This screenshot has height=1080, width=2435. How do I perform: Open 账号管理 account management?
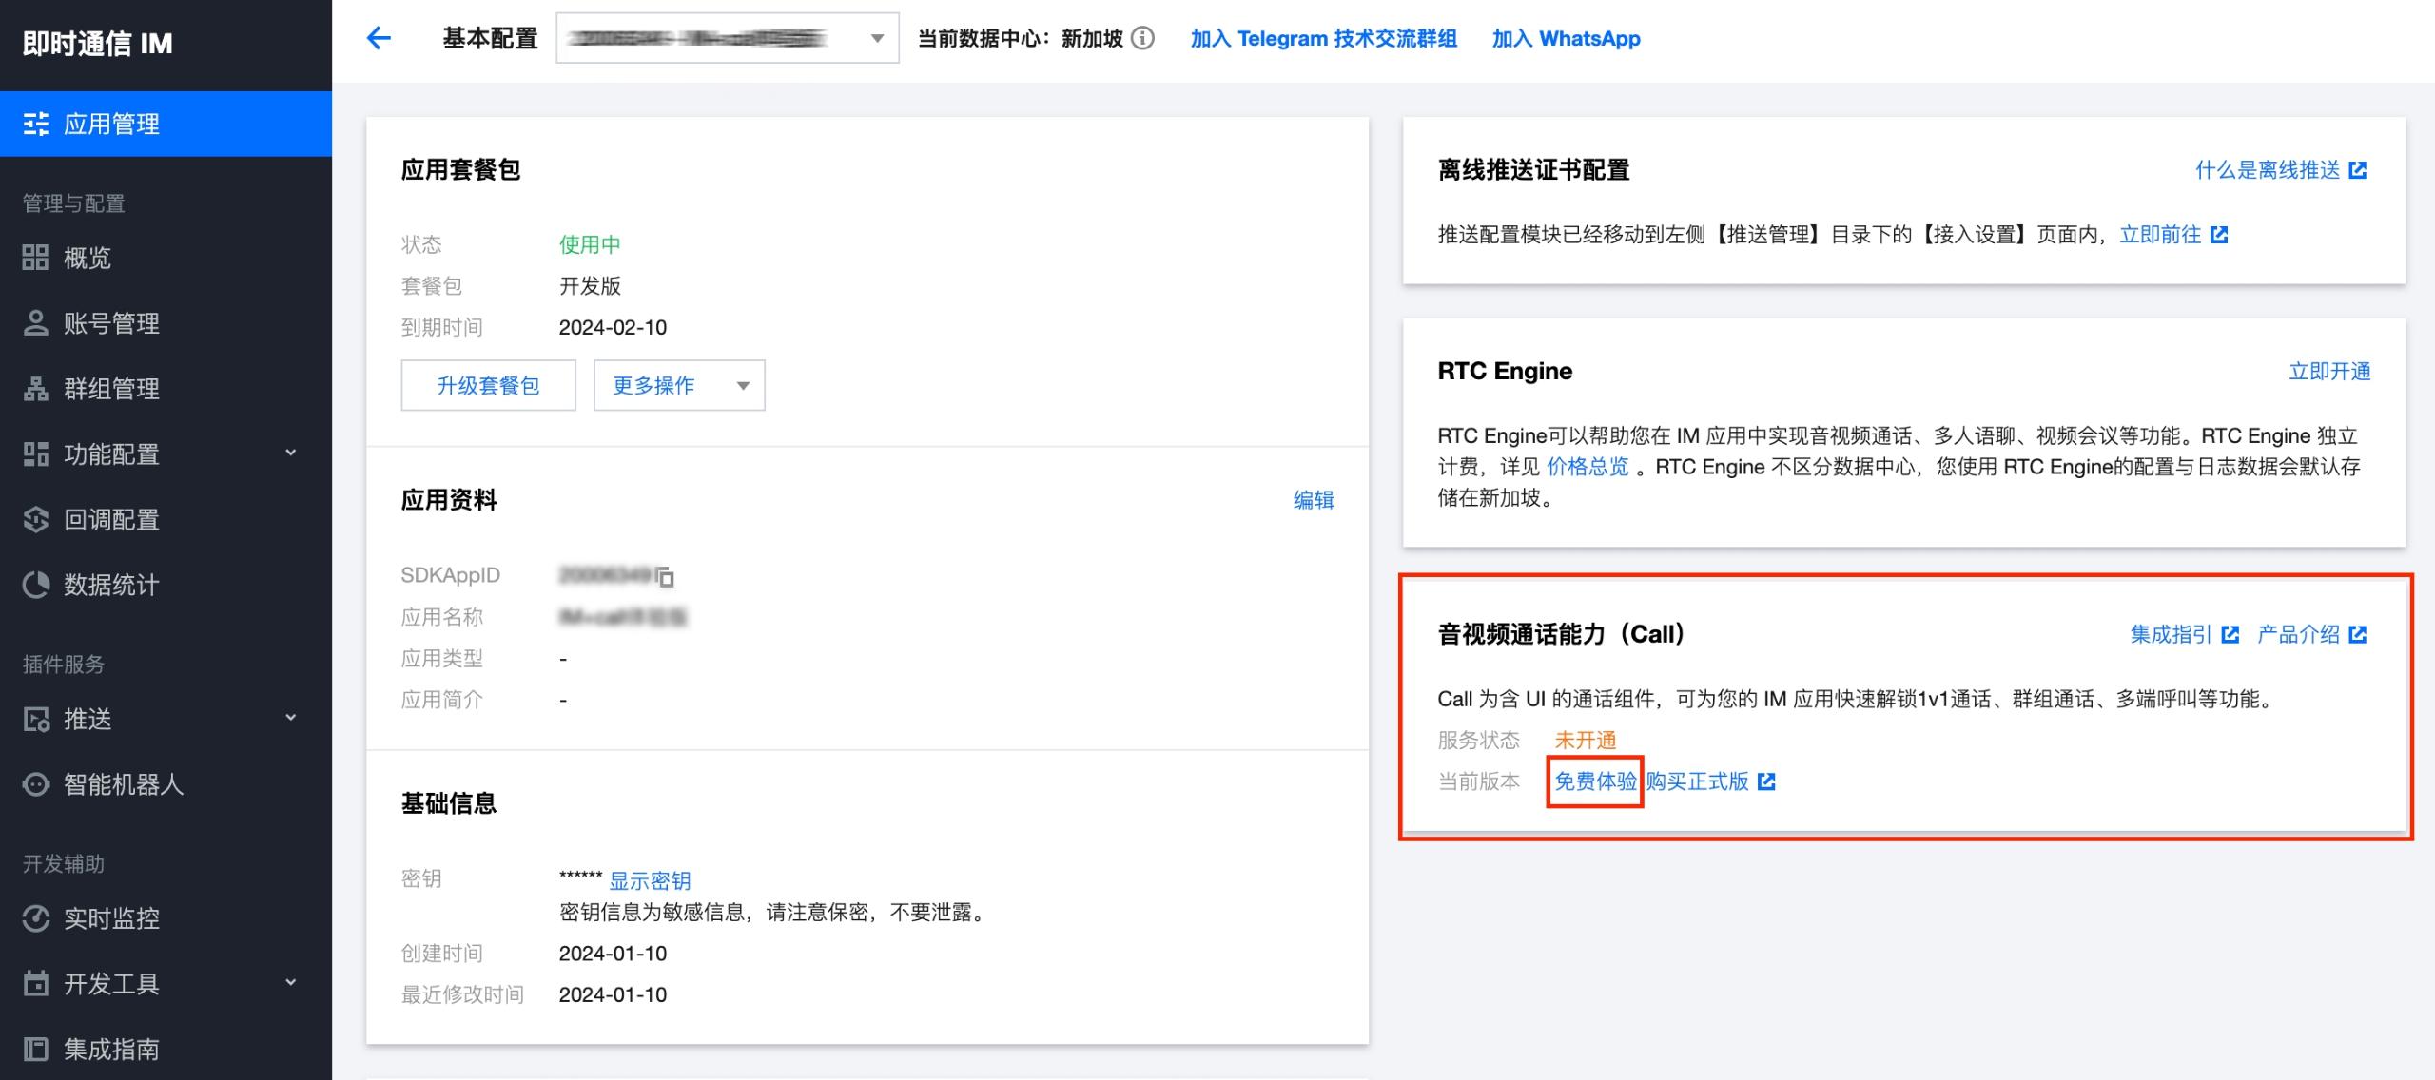coord(111,323)
